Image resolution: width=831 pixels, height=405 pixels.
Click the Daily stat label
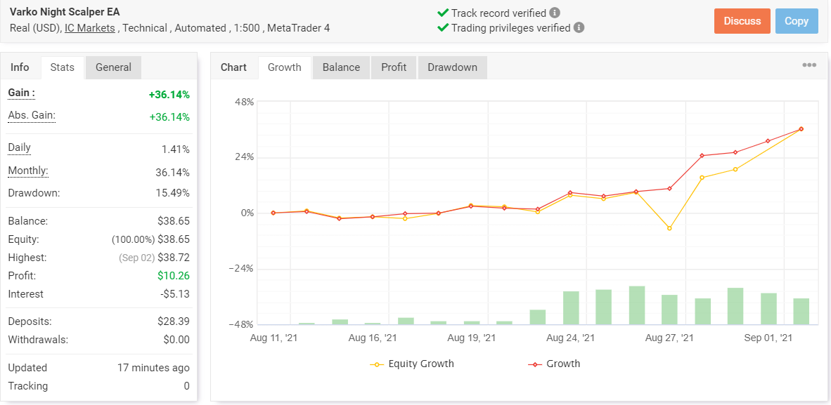click(x=19, y=147)
